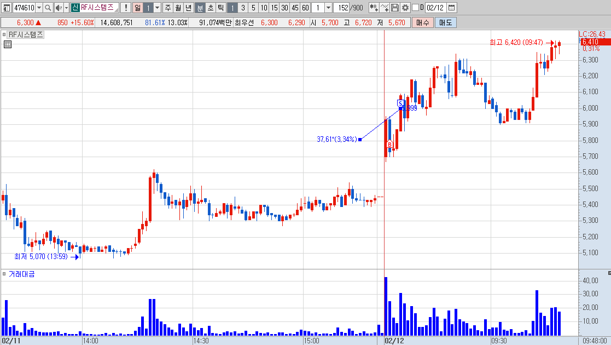Open chart settings gear icon

click(x=405, y=8)
